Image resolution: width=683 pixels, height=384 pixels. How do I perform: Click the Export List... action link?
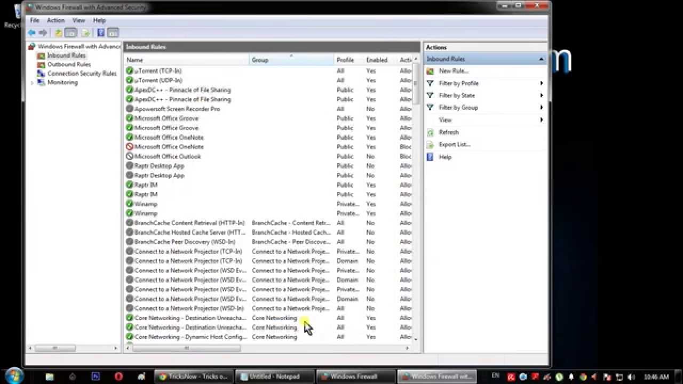455,145
